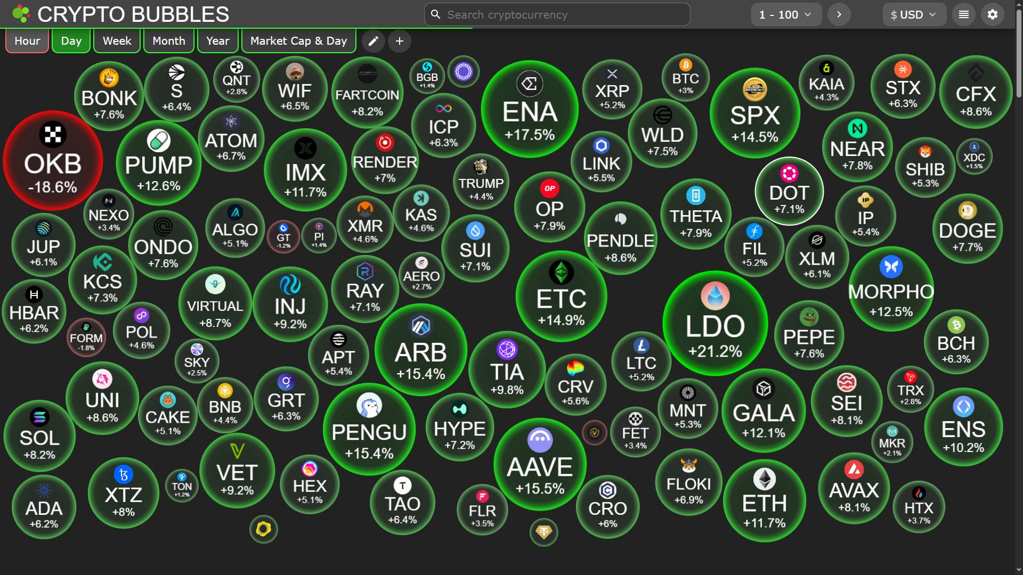Select the PENGU bubble

369,429
